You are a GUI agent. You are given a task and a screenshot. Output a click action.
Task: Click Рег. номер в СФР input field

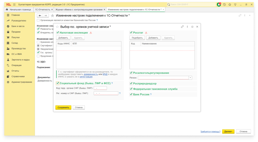(106, 93)
